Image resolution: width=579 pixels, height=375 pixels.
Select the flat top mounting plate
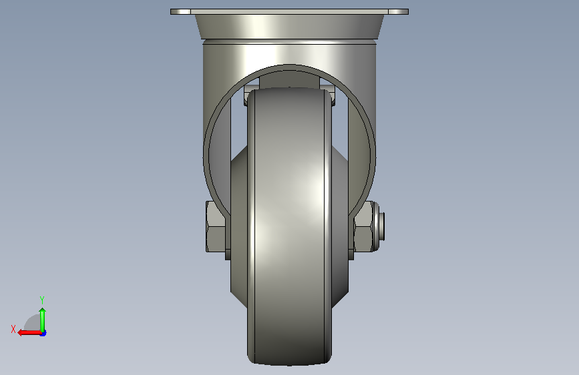click(x=290, y=12)
